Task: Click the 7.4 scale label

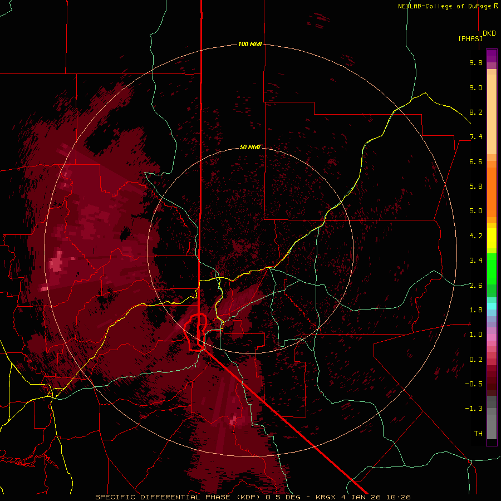Action: (x=476, y=137)
